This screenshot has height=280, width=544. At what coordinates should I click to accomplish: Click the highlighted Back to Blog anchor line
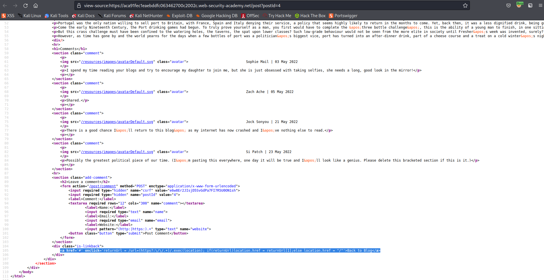(220, 251)
